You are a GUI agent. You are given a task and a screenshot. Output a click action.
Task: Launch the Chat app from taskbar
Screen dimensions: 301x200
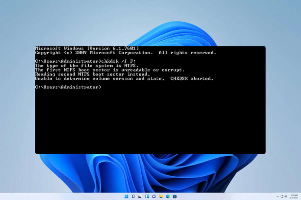(154, 196)
